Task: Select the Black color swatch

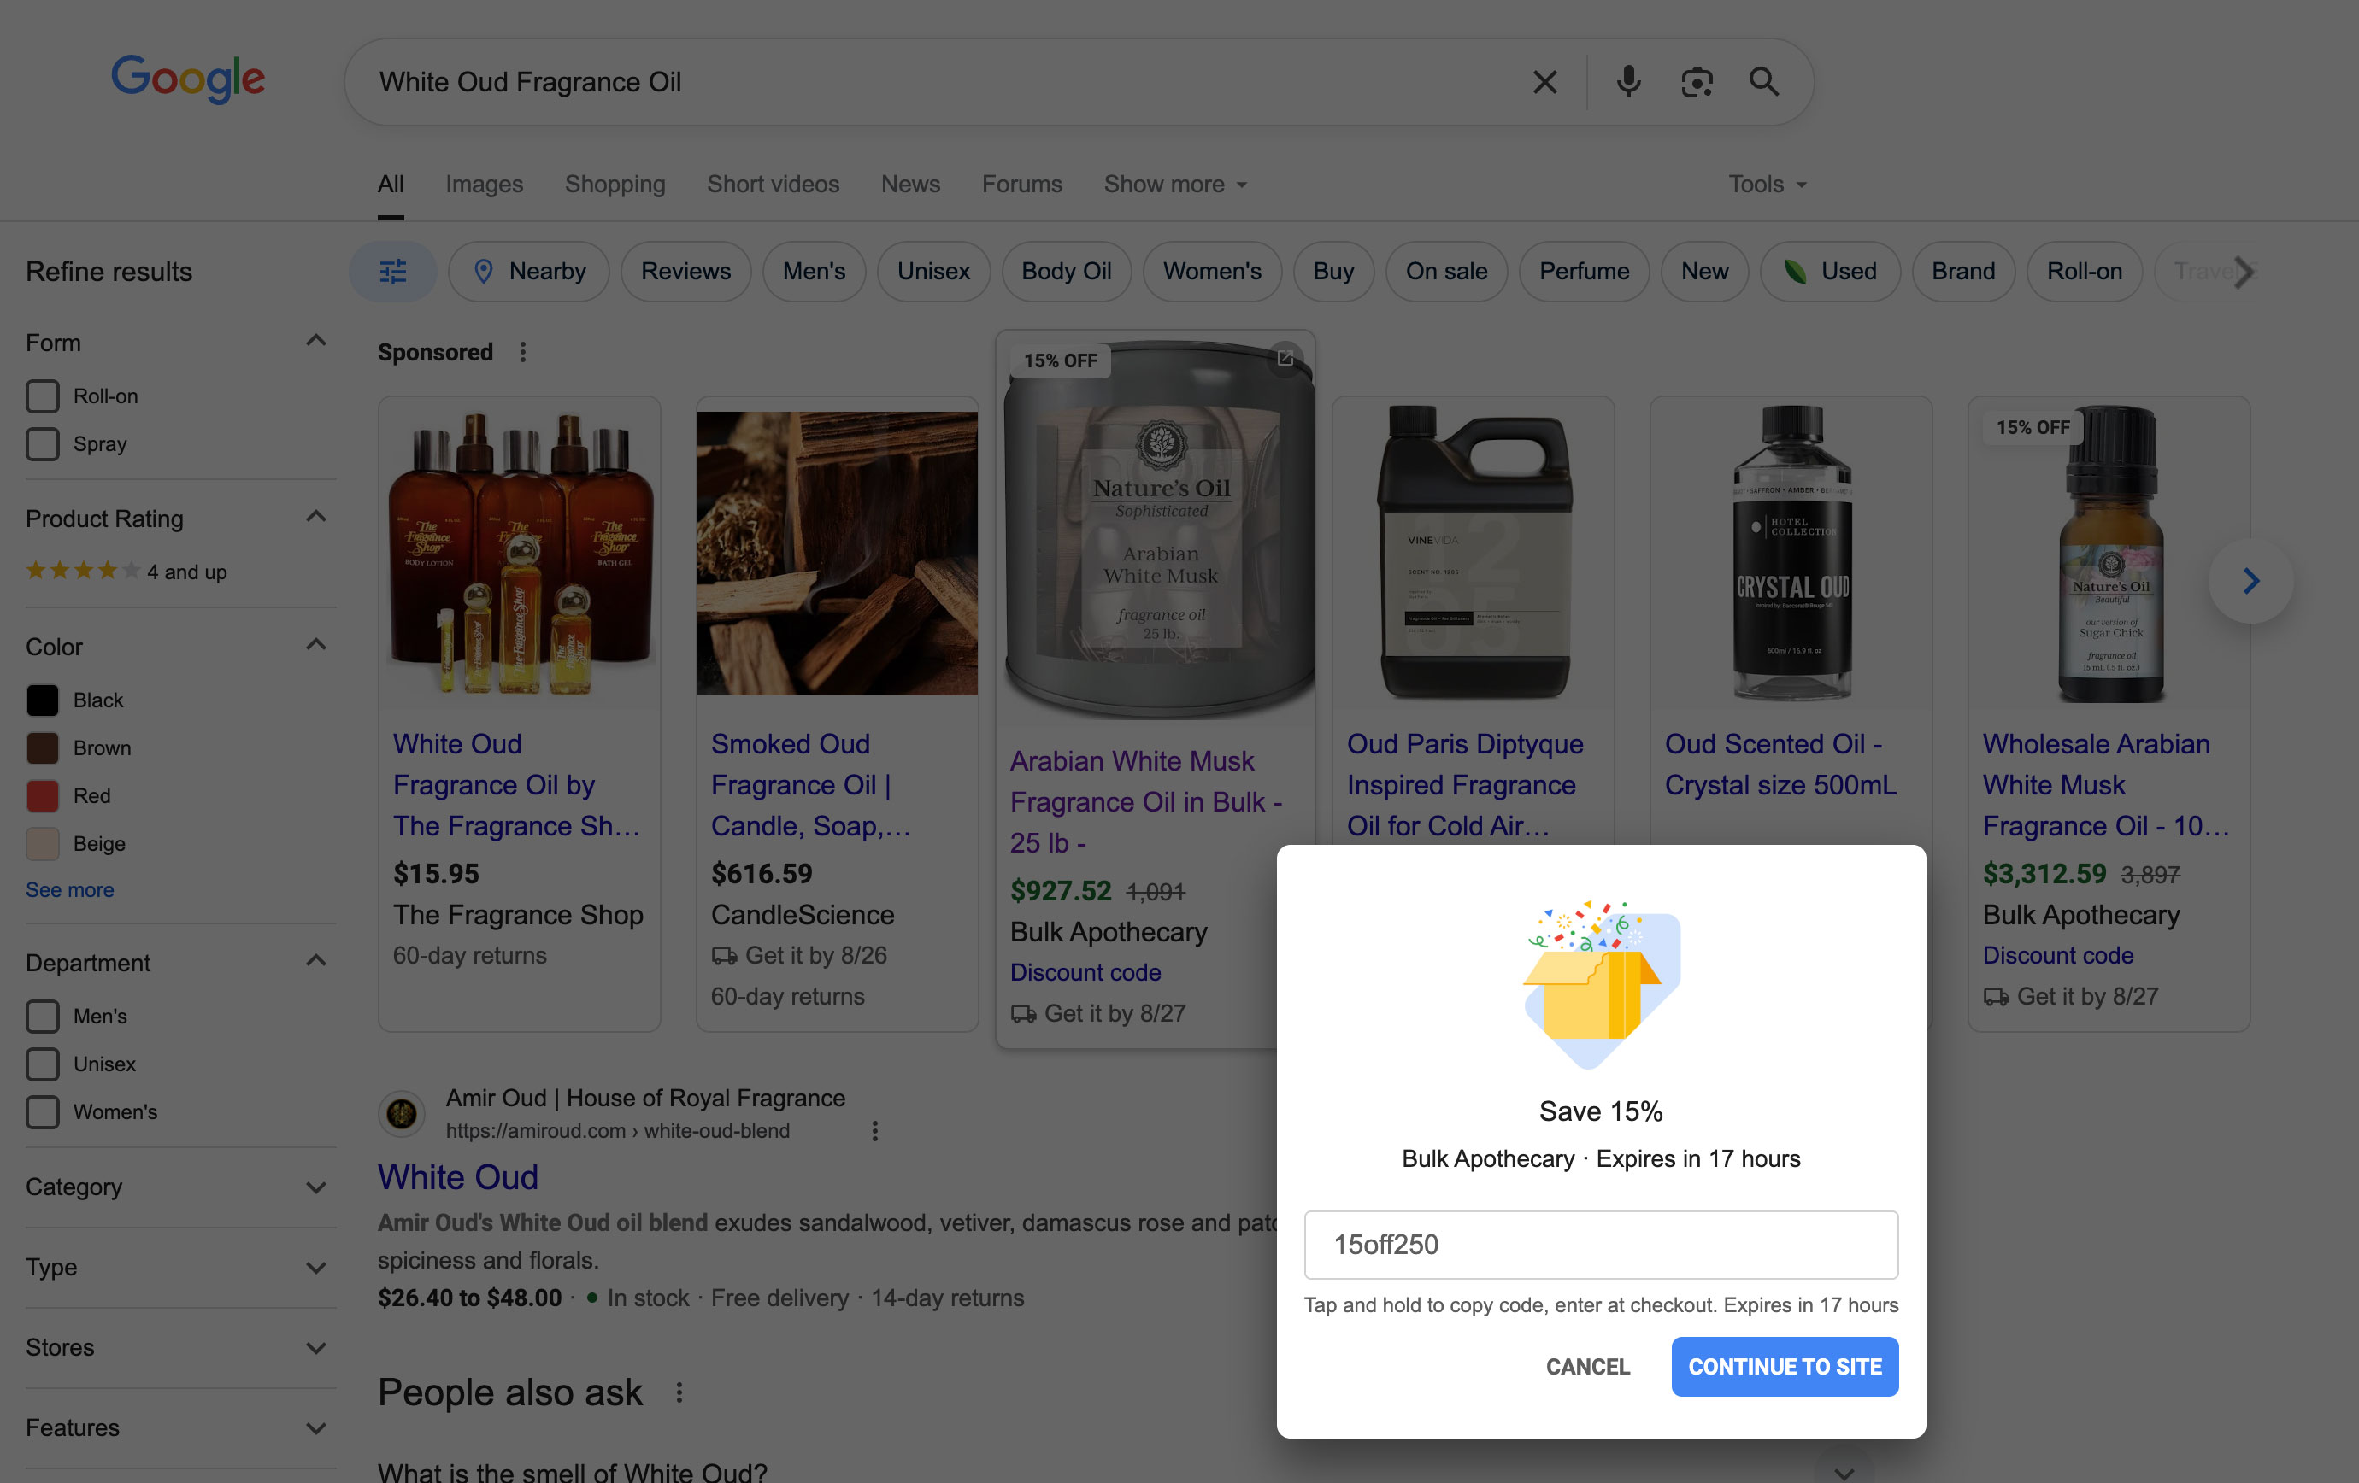Action: (42, 699)
